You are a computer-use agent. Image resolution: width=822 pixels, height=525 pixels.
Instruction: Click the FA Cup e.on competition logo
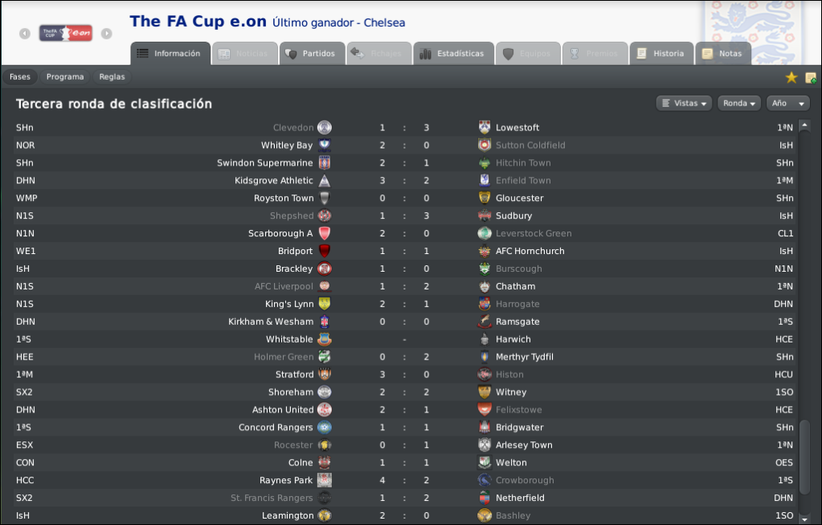click(x=66, y=33)
